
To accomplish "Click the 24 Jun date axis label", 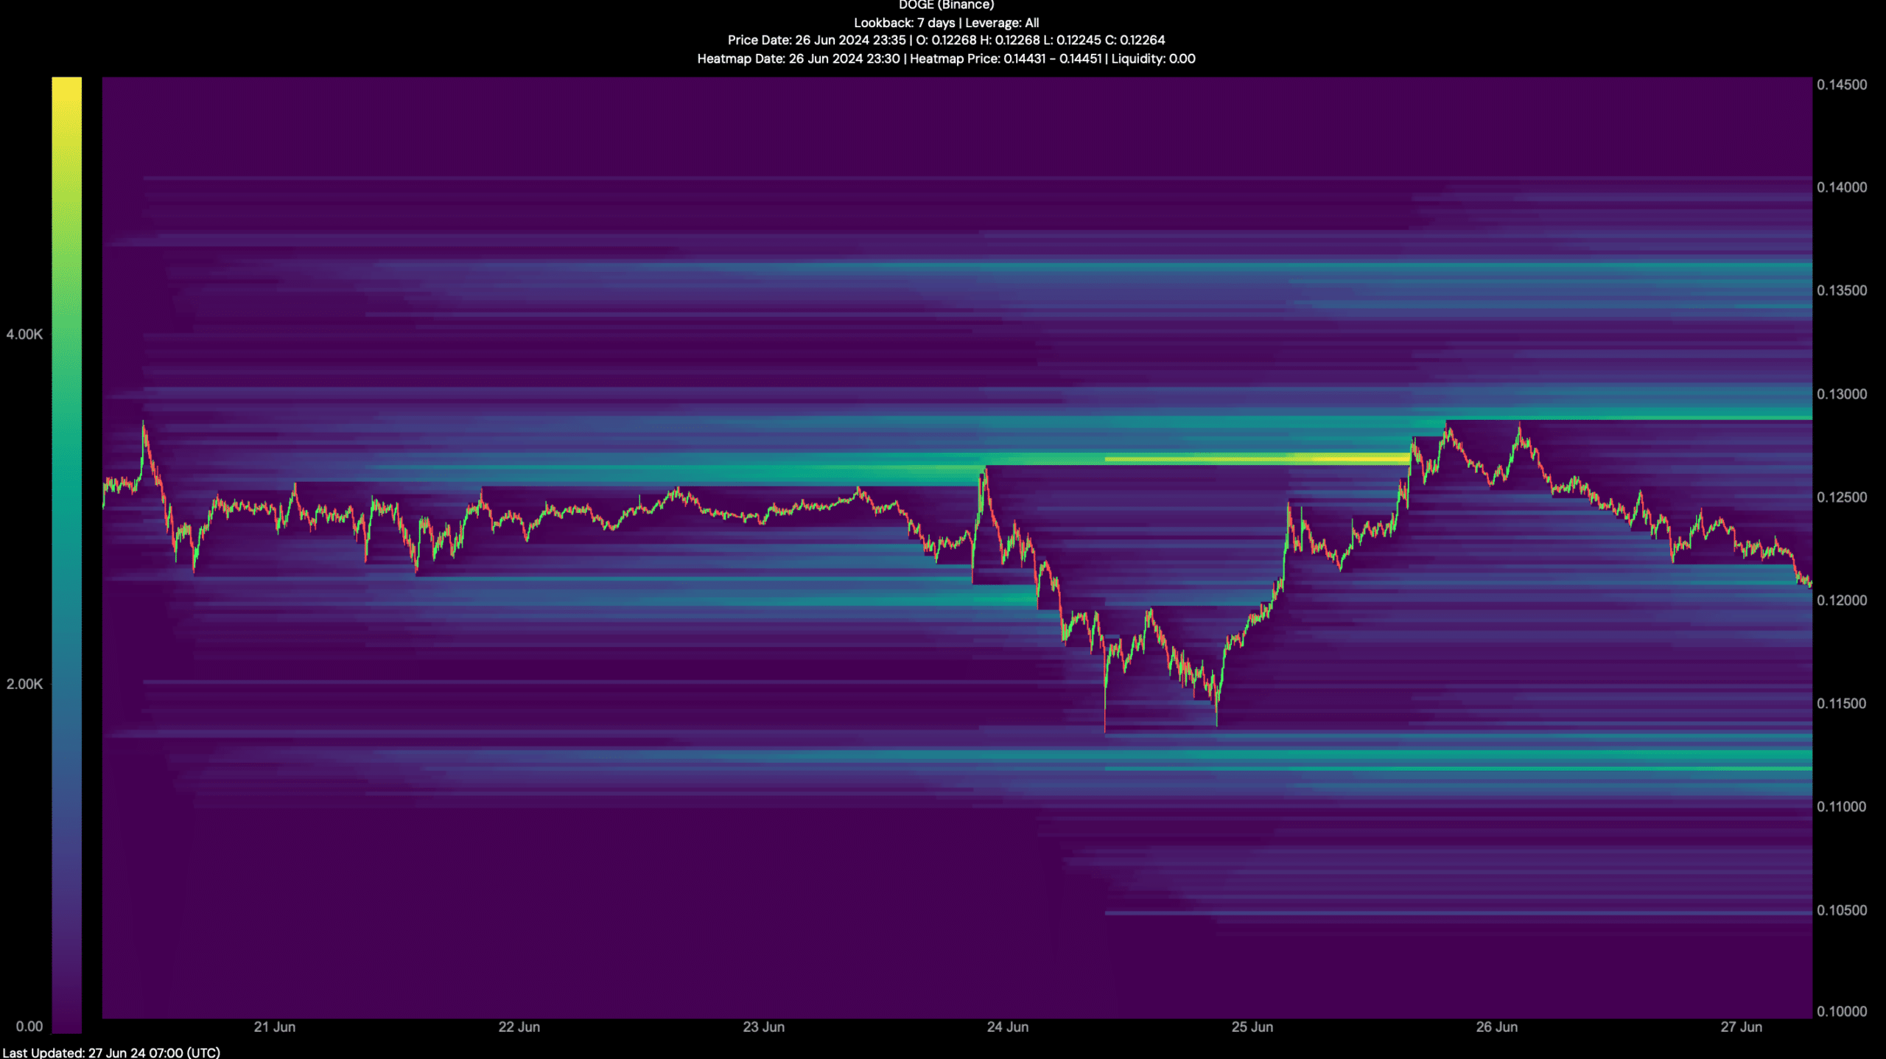I will [1008, 1027].
